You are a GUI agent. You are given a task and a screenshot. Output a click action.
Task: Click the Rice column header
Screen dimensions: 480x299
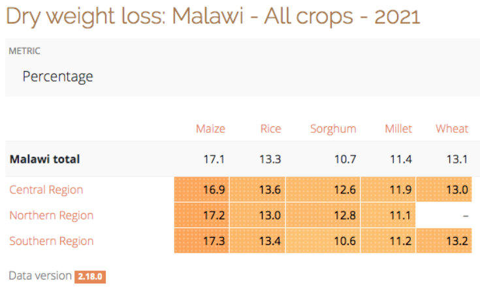pyautogui.click(x=270, y=128)
